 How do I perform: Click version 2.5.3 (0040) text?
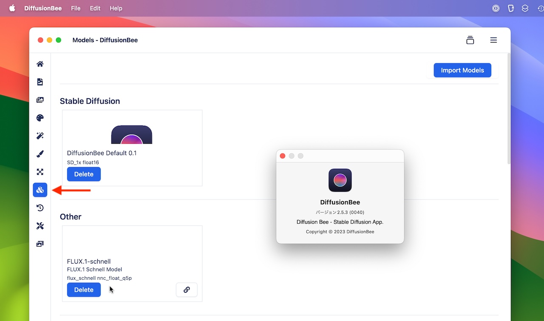(x=340, y=212)
